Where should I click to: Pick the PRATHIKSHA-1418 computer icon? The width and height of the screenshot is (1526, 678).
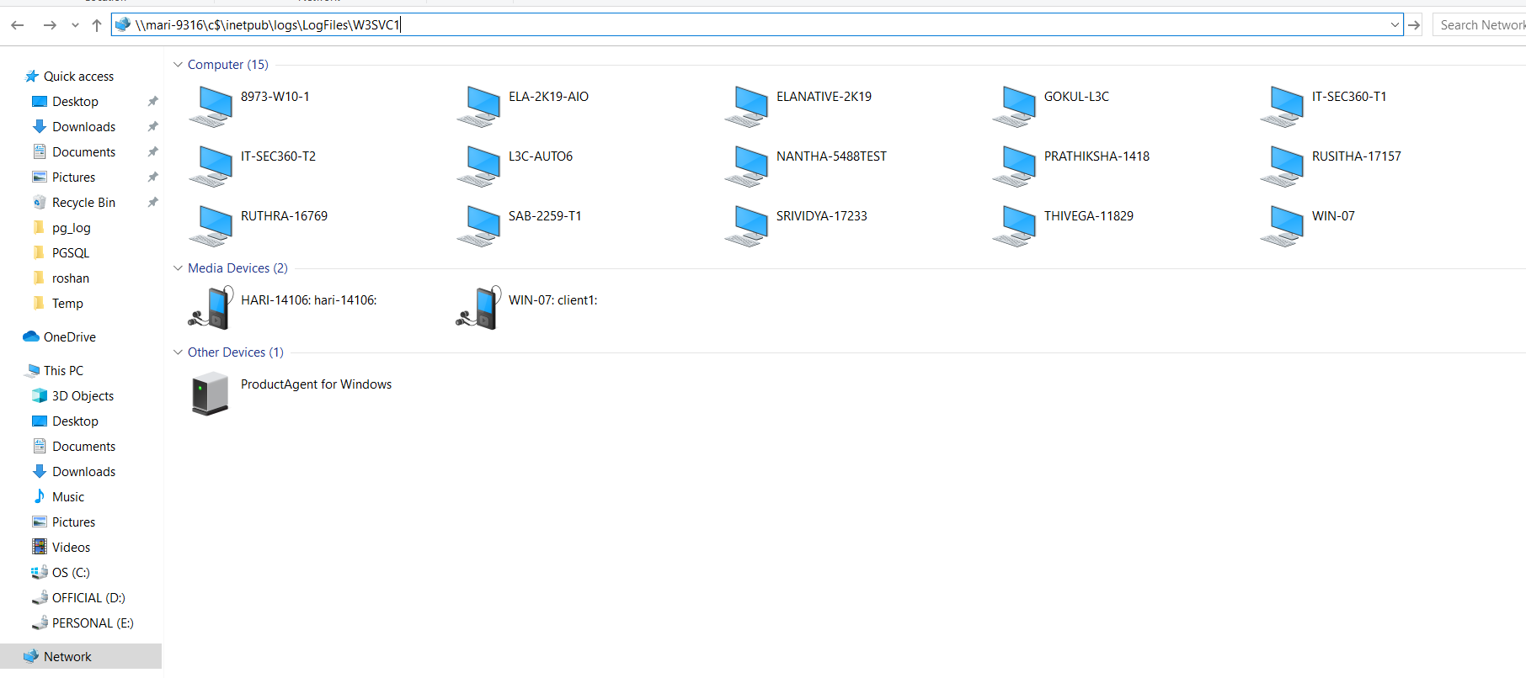tap(1015, 167)
